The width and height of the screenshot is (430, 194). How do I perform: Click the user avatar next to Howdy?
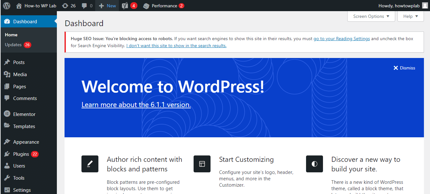pos(425,6)
